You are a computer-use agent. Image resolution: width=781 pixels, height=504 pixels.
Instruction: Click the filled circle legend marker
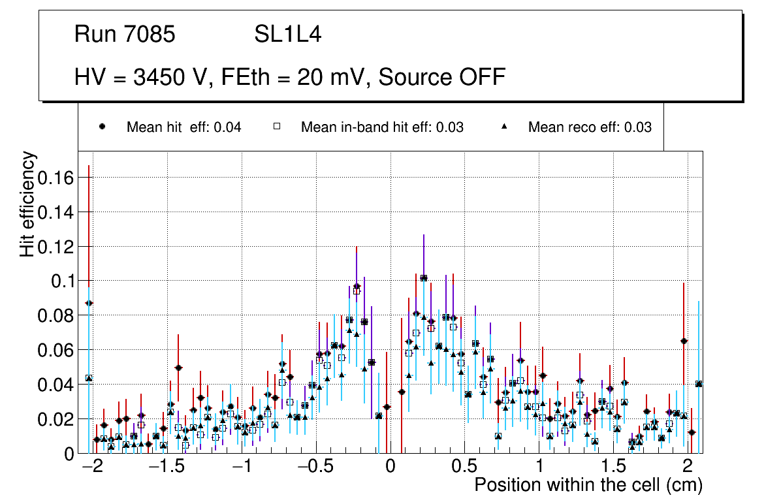click(101, 127)
